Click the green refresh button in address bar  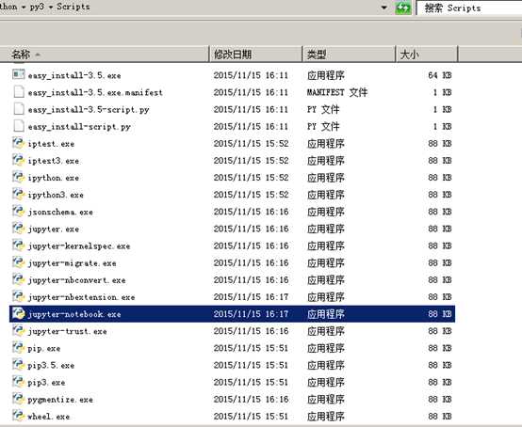[403, 8]
